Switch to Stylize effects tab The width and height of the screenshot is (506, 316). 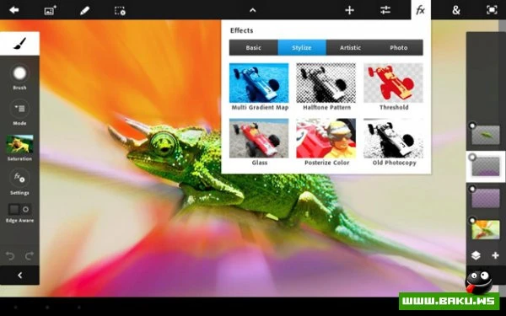click(302, 48)
